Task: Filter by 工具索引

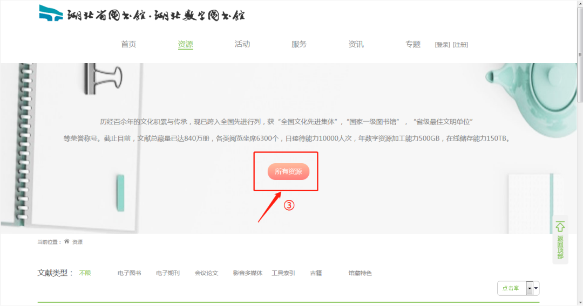Action: [283, 273]
